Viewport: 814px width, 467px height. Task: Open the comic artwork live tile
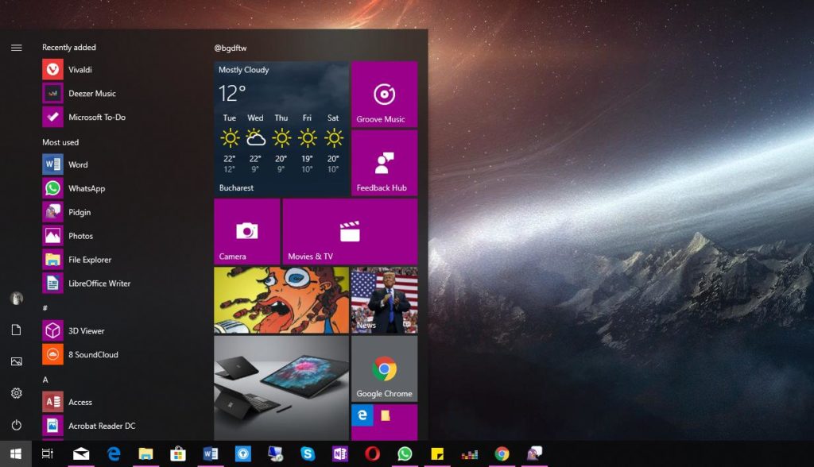281,300
